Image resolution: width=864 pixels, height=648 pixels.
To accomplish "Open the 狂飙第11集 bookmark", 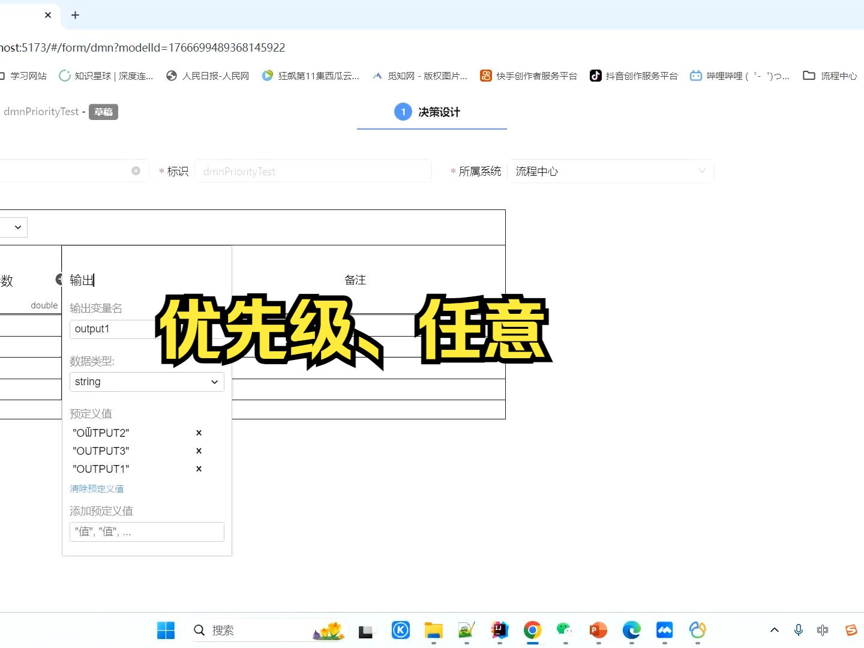I will 311,76.
